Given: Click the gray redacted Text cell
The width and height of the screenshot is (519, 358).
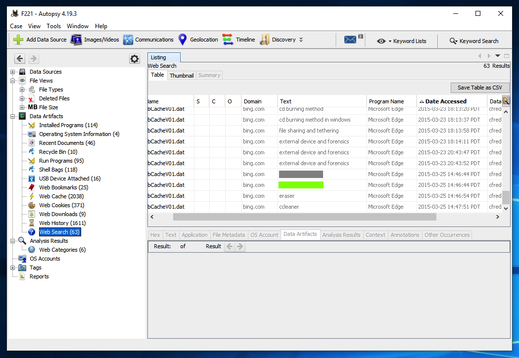Looking at the screenshot, I should (301, 174).
